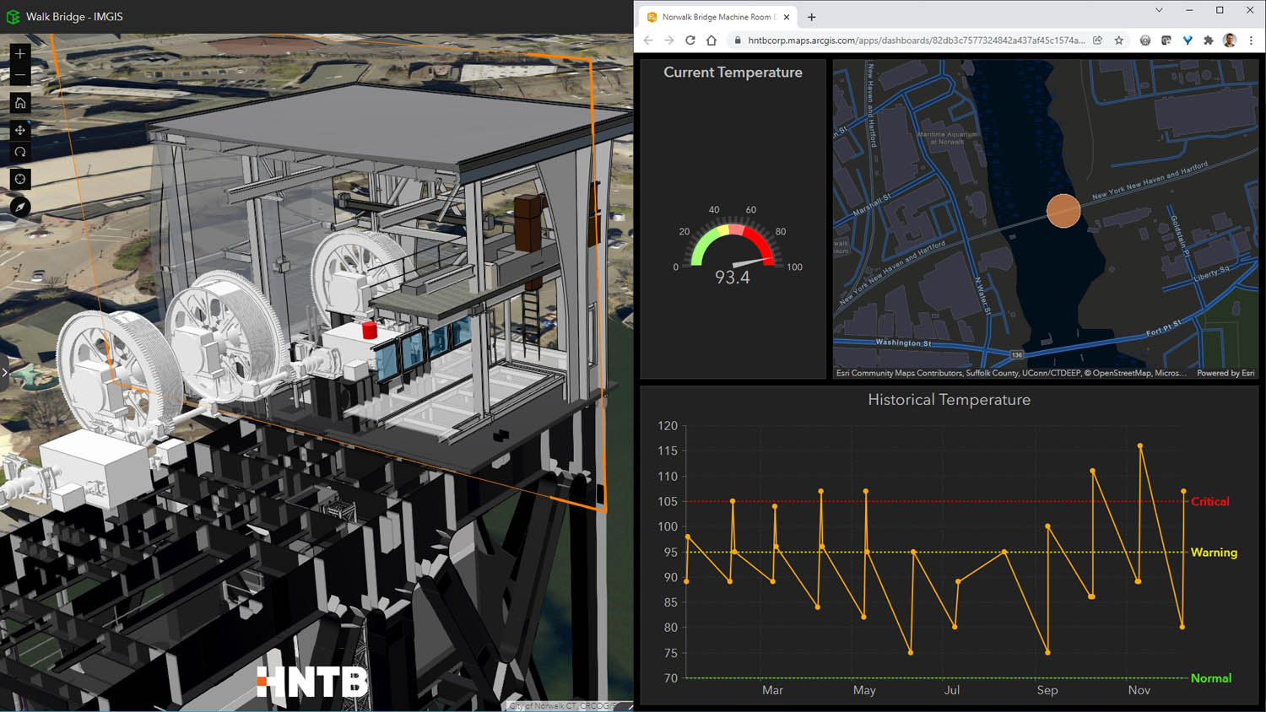Click the IMGIS app logo icon

click(13, 16)
